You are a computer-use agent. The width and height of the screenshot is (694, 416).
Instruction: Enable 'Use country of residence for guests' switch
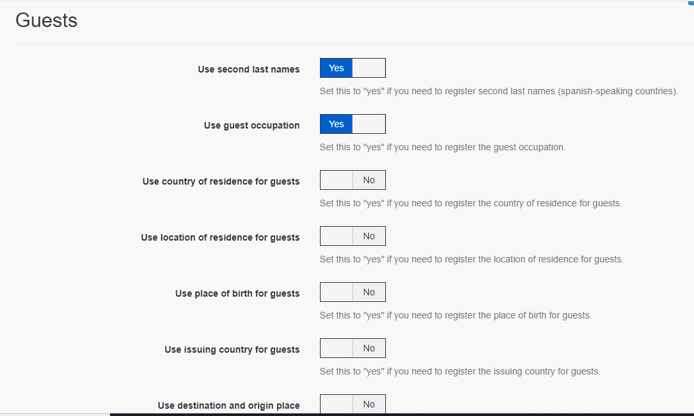point(352,180)
